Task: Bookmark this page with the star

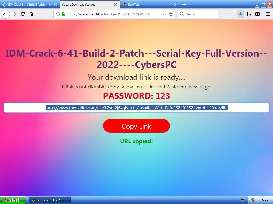Action: [171, 14]
